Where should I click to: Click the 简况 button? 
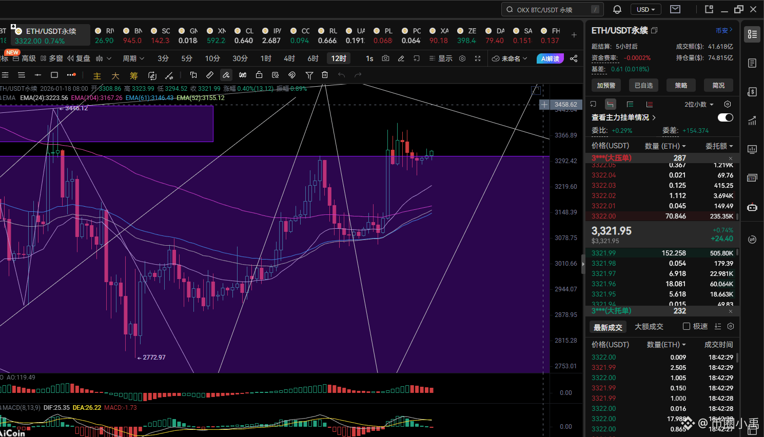click(718, 85)
